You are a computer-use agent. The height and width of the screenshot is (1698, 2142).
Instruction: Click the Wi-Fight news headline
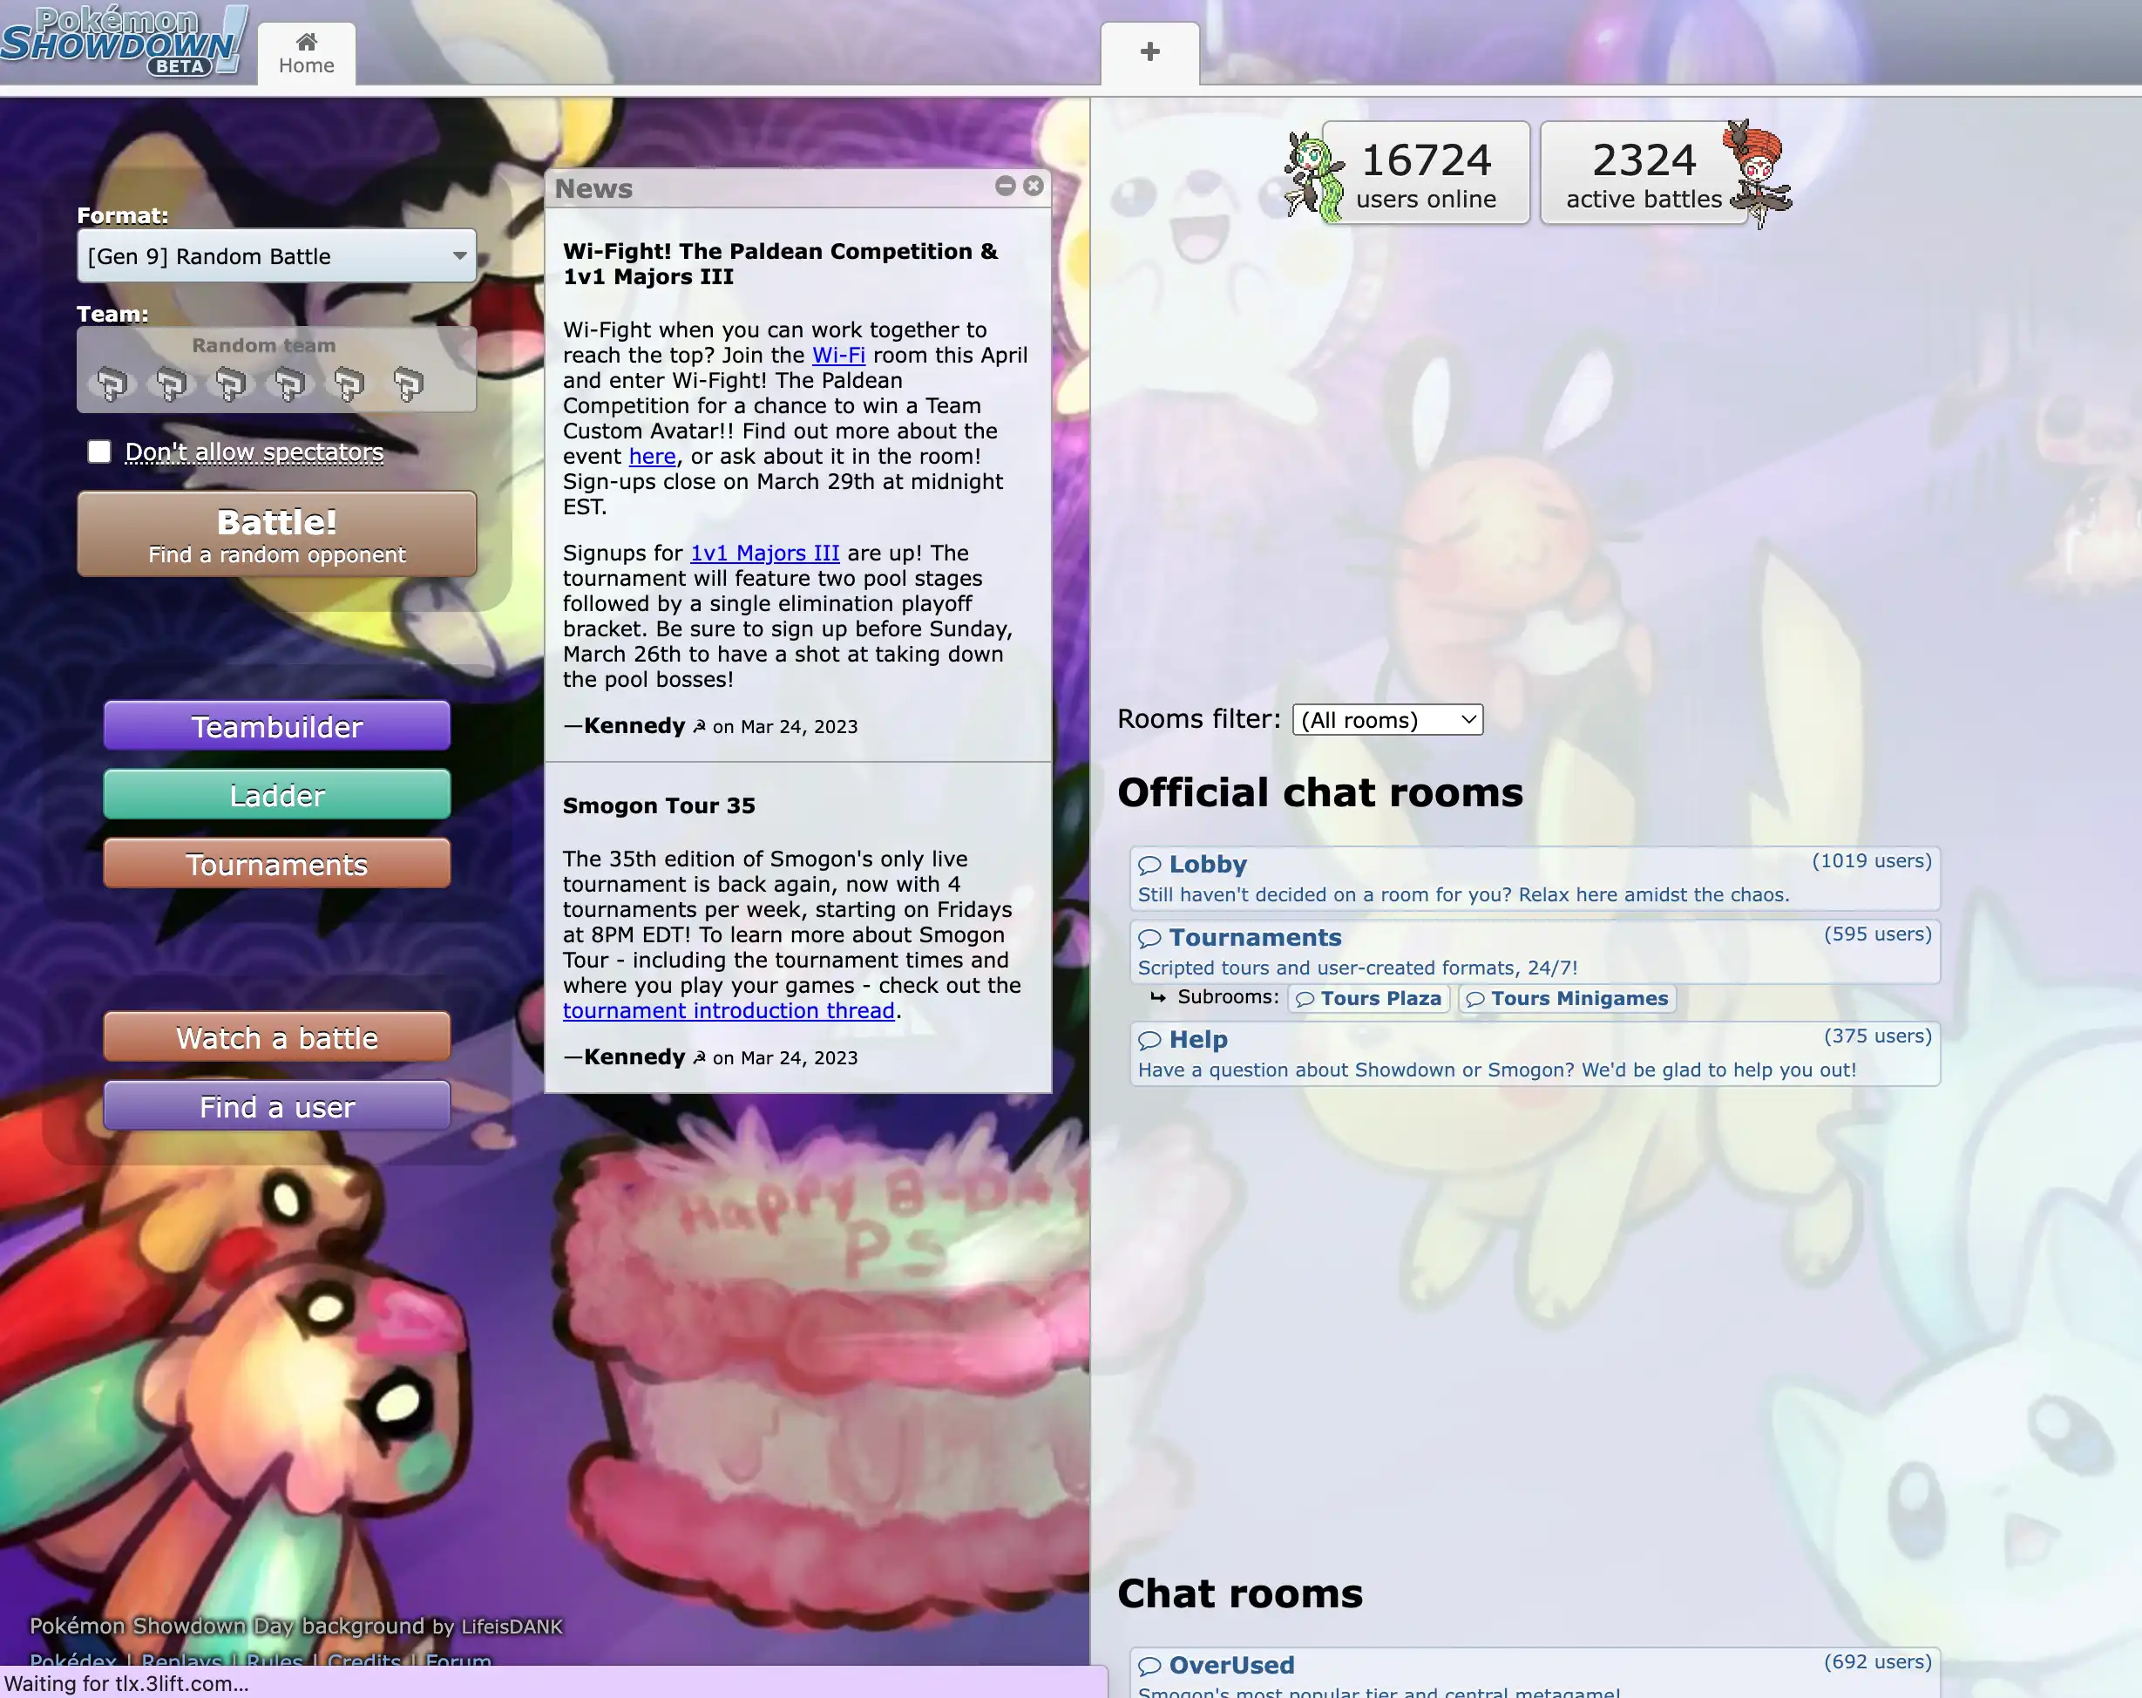tap(781, 264)
